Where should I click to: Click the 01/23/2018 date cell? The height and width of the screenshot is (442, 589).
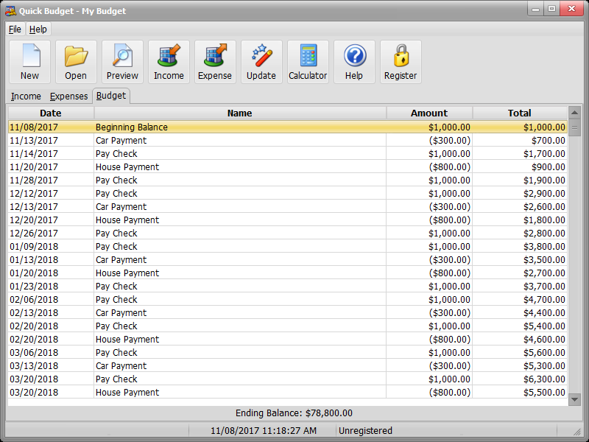point(51,287)
